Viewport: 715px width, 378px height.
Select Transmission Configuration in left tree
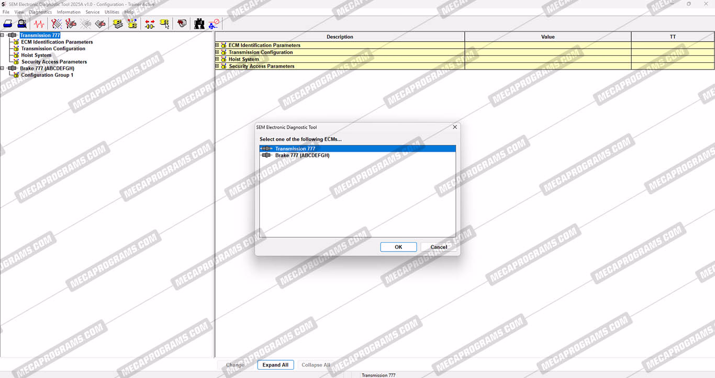[53, 49]
